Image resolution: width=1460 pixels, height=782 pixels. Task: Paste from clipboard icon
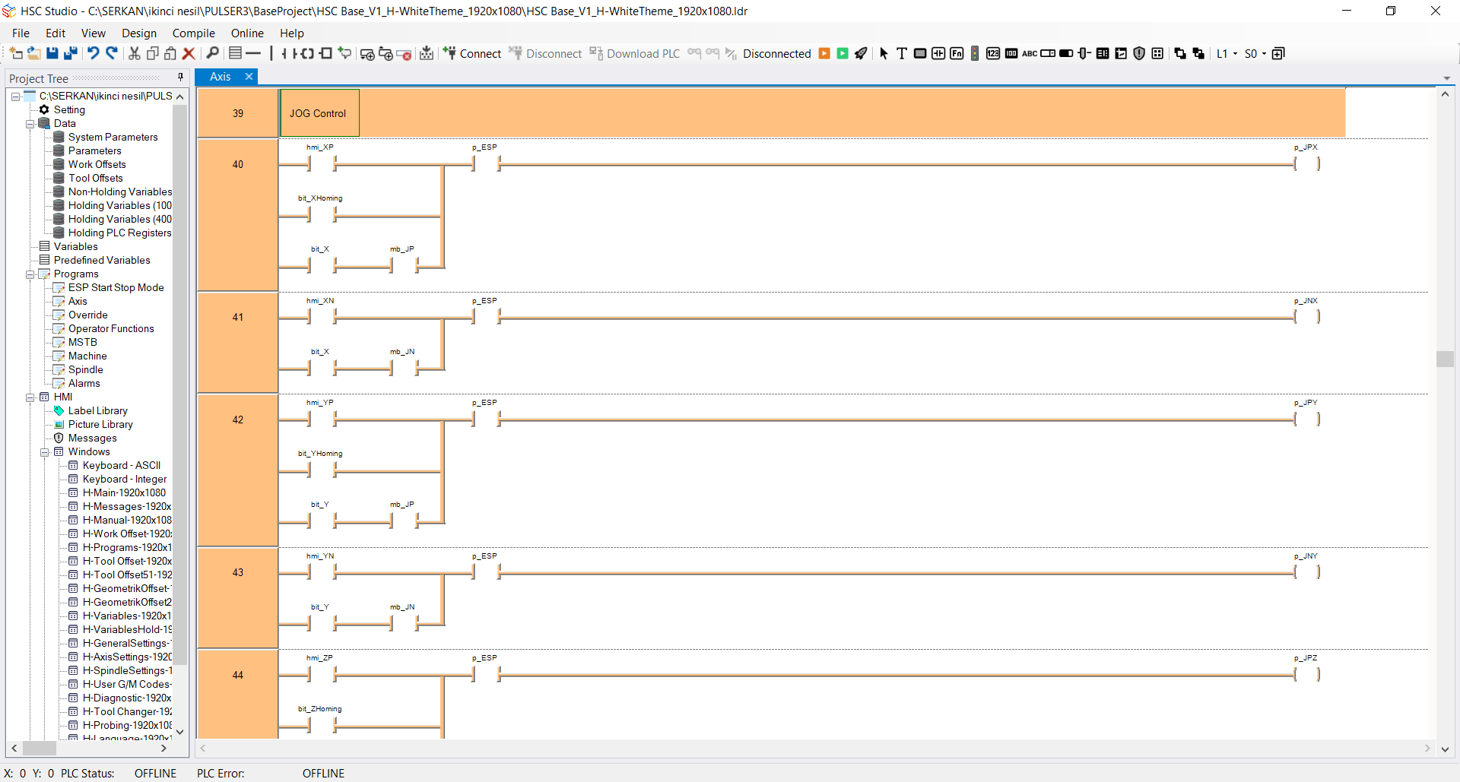click(170, 53)
